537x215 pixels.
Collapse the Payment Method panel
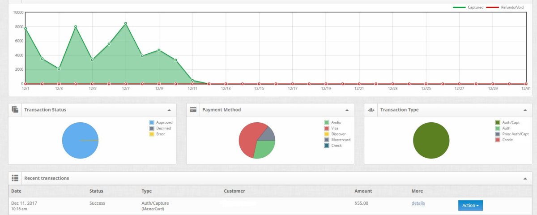347,110
